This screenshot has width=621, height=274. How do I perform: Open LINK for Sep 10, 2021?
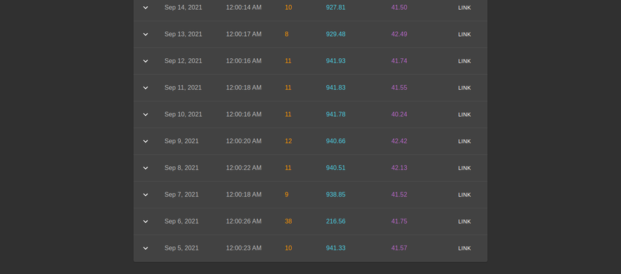click(x=464, y=114)
